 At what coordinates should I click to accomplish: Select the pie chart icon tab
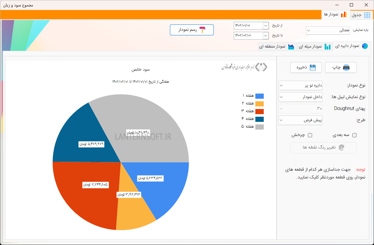(365, 46)
